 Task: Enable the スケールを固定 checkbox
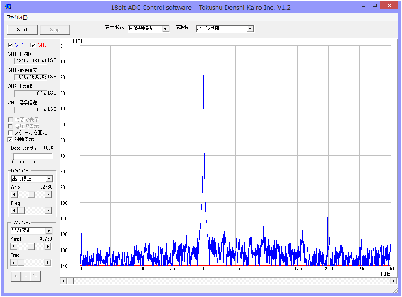[x=10, y=133]
